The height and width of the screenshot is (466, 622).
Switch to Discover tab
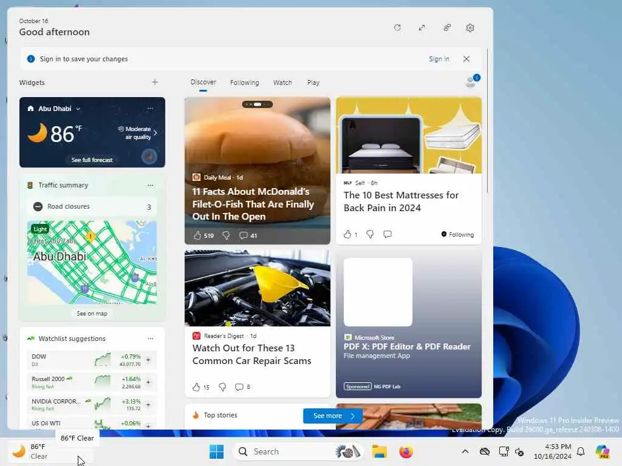203,82
